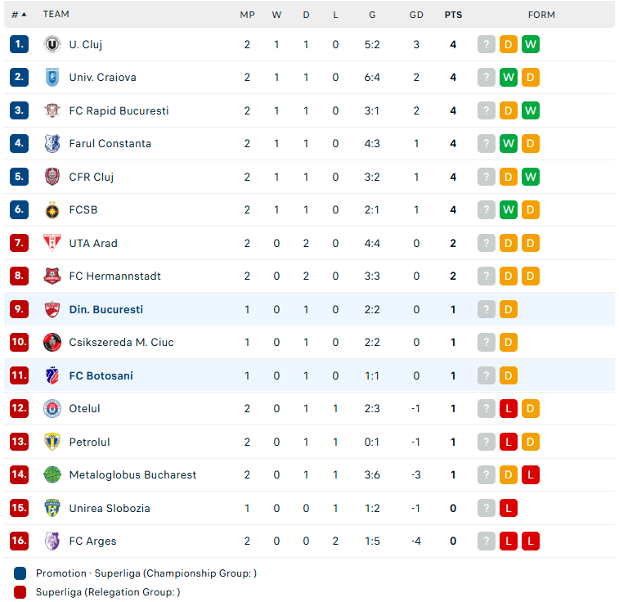Sort standings by PTS column header
Image resolution: width=619 pixels, height=602 pixels.
(453, 15)
